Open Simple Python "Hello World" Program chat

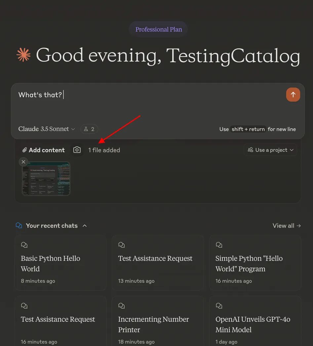click(255, 263)
